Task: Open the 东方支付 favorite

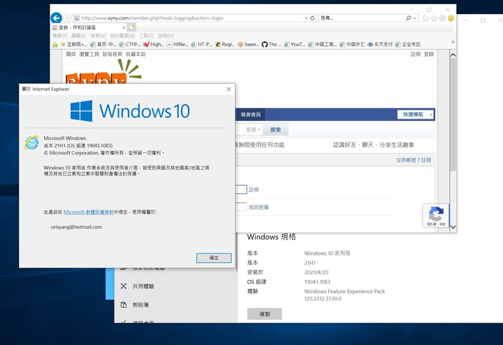Action: tap(380, 45)
